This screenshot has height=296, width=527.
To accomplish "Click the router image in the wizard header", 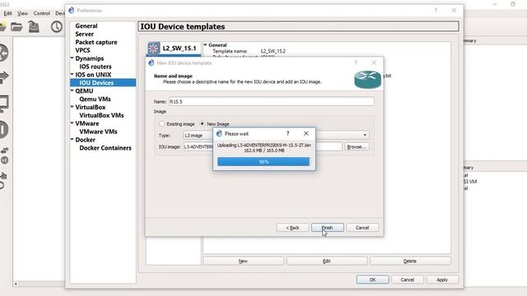I will [368, 79].
